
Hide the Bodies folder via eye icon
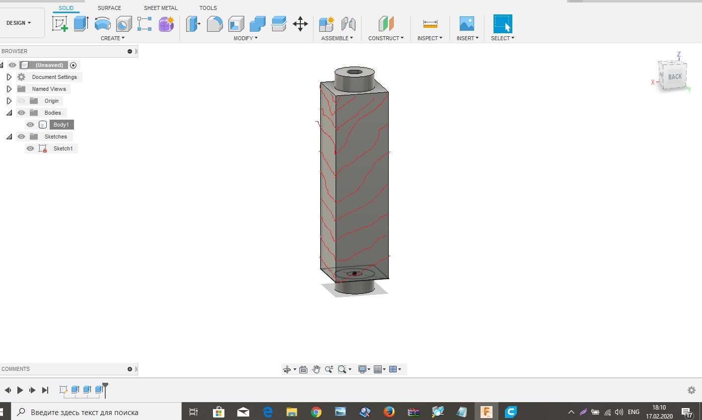click(21, 113)
